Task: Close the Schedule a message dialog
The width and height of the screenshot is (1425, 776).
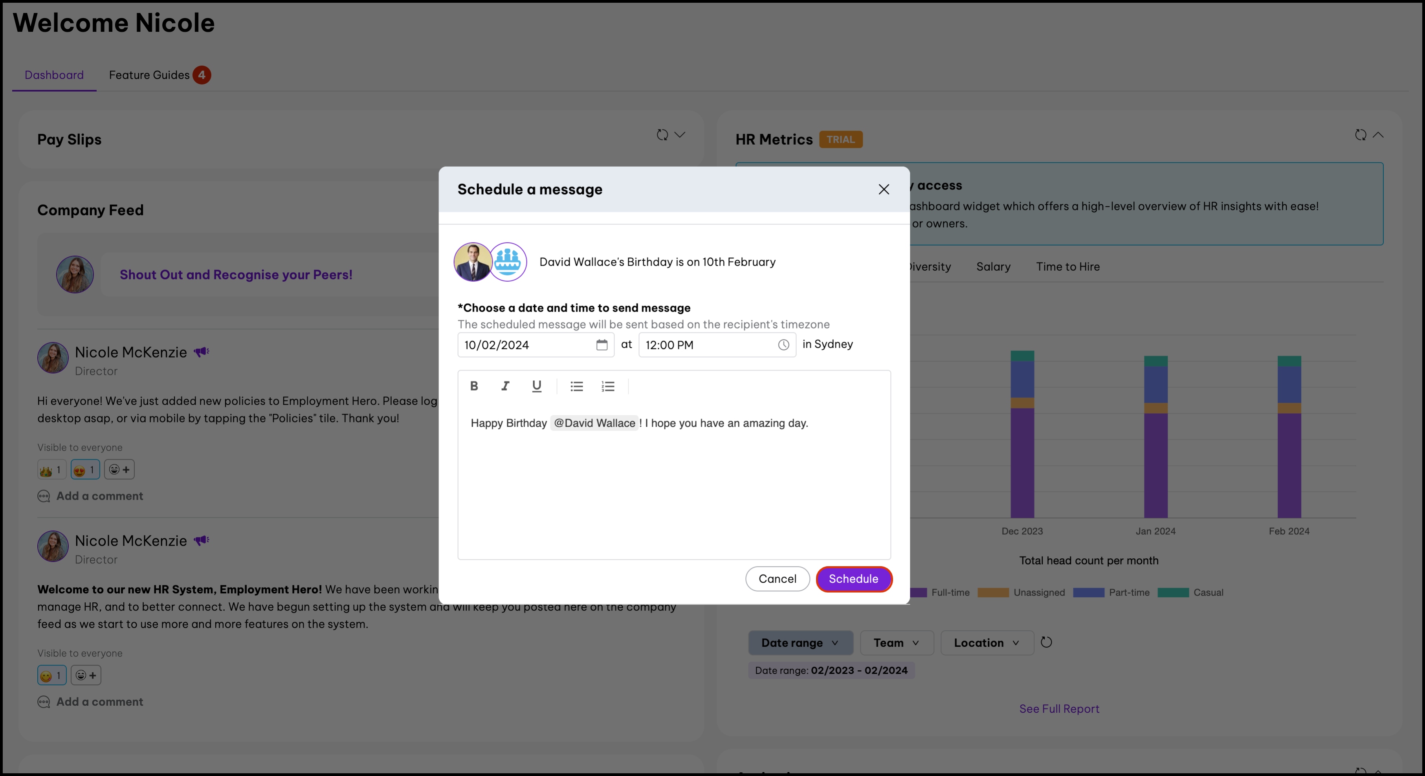Action: point(884,189)
